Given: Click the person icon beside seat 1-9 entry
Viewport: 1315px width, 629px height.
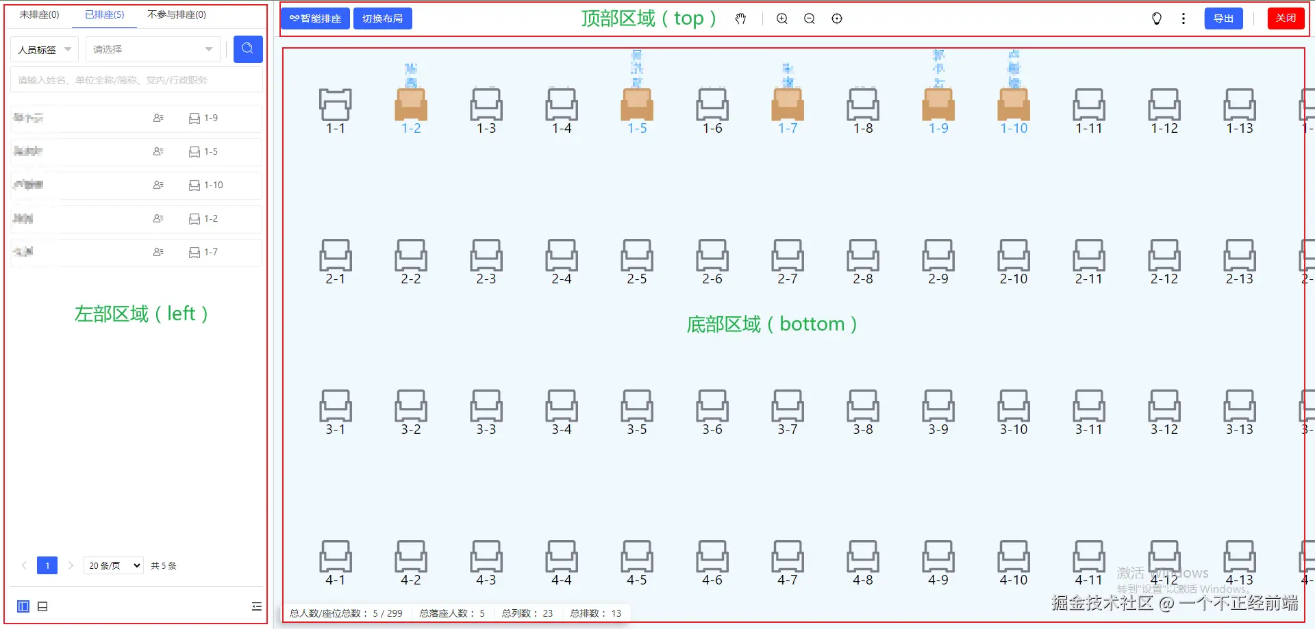Looking at the screenshot, I should pyautogui.click(x=158, y=118).
